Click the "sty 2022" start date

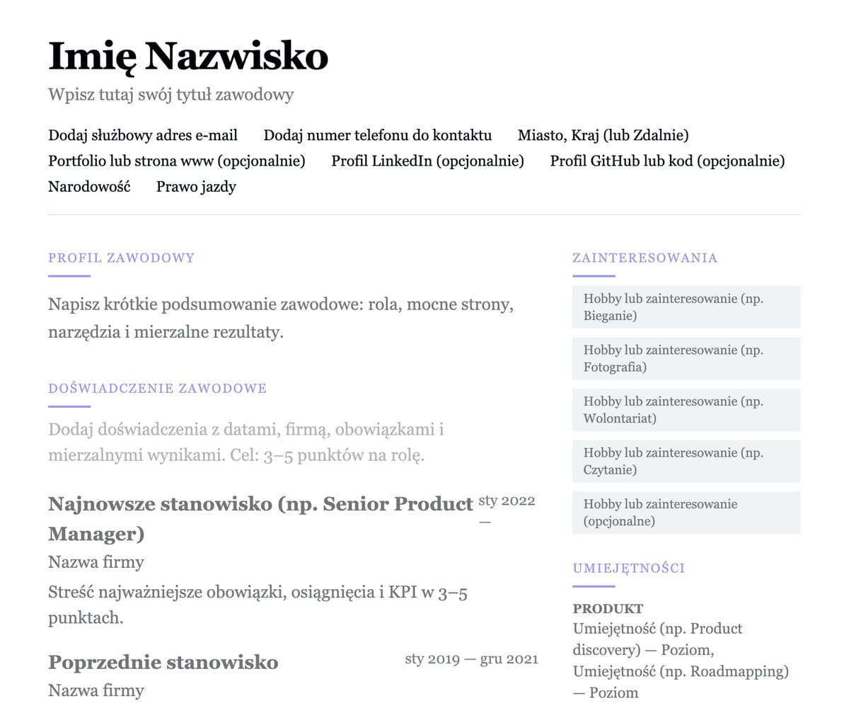pos(507,501)
